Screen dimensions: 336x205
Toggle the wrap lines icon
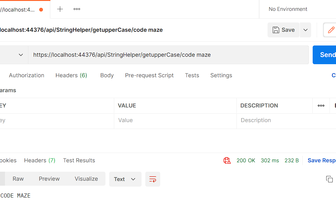152,179
